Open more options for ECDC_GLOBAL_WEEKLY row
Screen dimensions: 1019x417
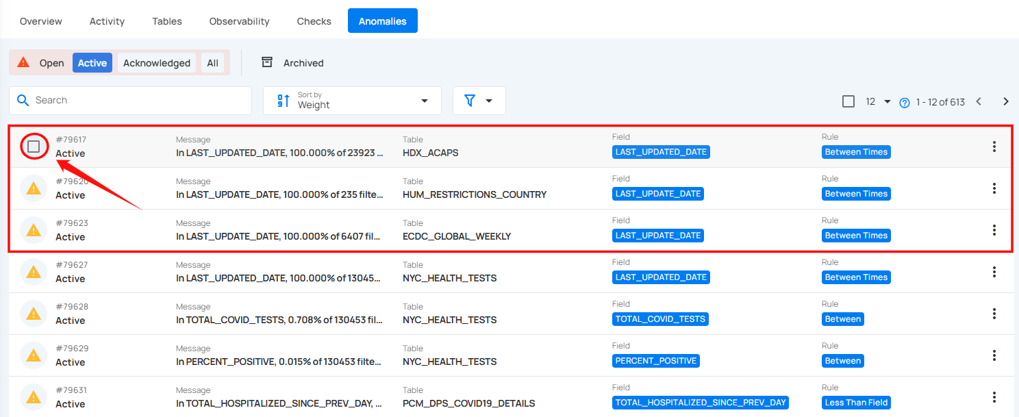point(994,230)
